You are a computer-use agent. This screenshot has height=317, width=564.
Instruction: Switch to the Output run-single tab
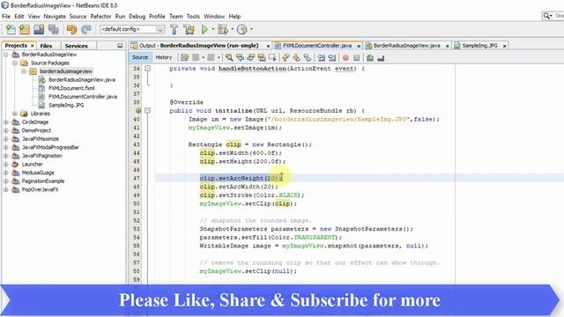pos(199,46)
